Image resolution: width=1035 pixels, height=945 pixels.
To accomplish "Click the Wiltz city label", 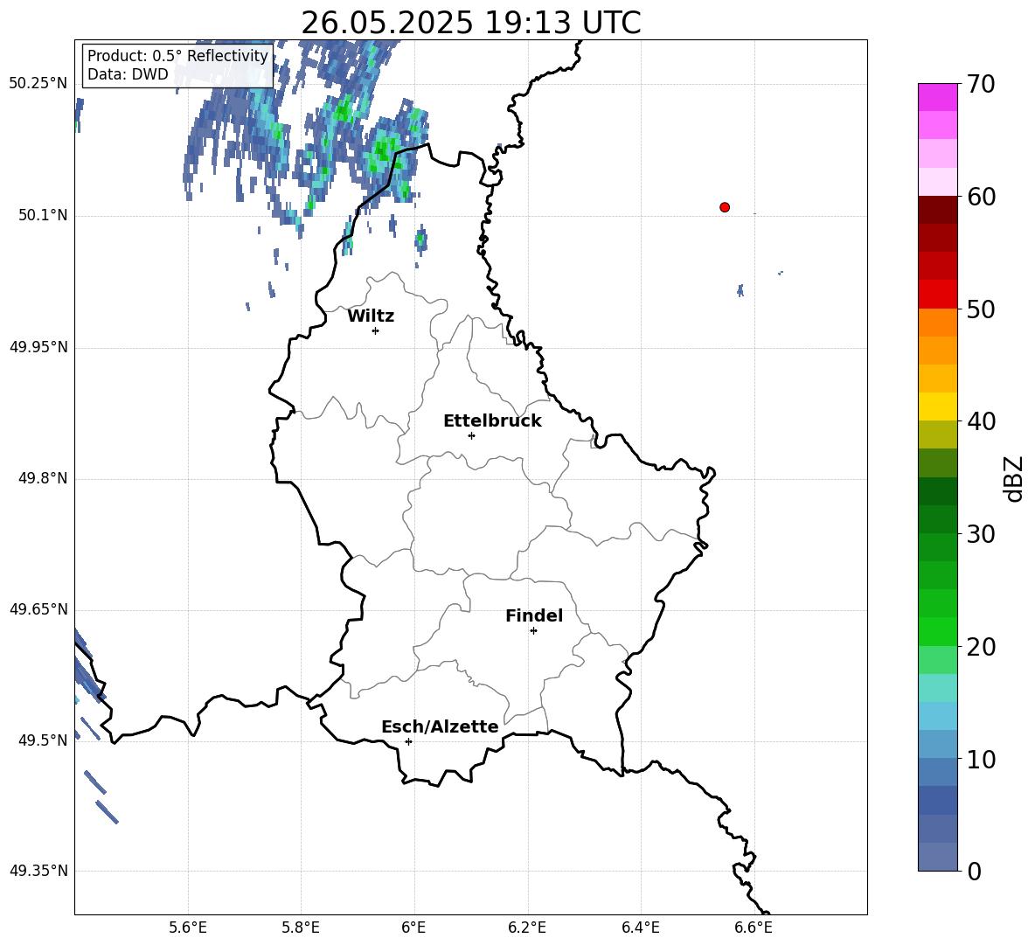I will point(371,316).
